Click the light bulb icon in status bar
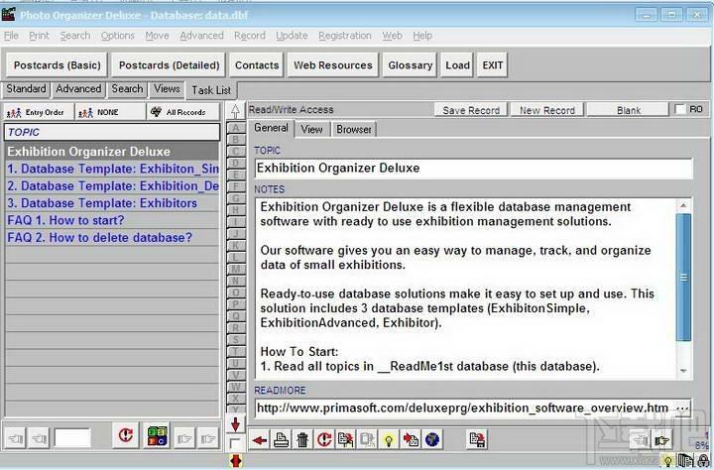Viewport: 714px width, 470px height. click(x=668, y=461)
